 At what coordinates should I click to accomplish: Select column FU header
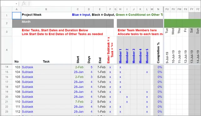point(167,9)
